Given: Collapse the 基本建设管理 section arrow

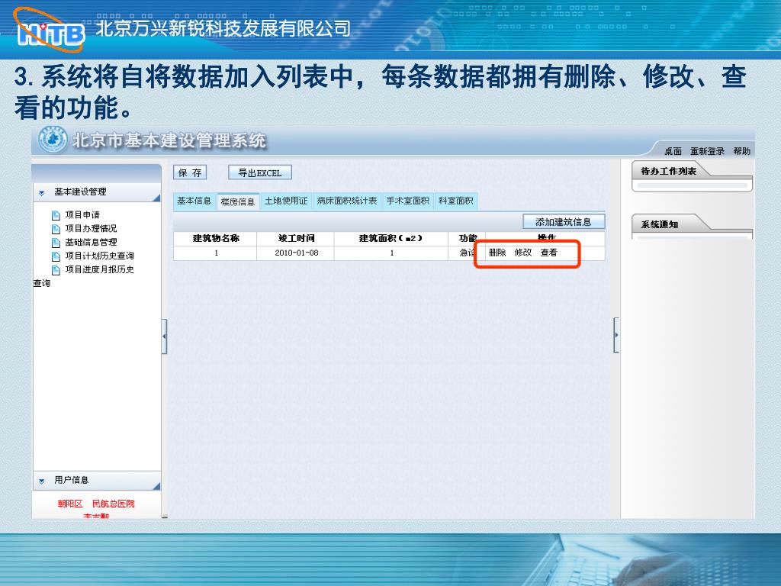Looking at the screenshot, I should tap(42, 193).
